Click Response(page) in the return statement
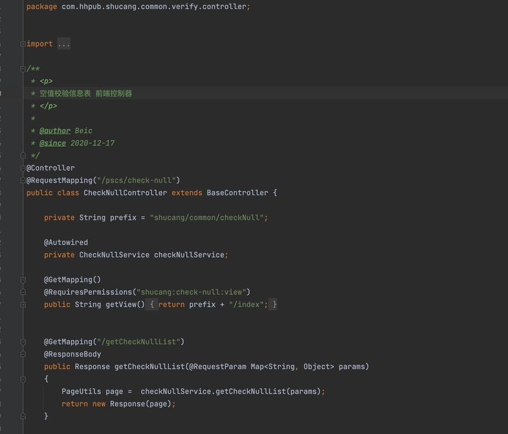508x434 pixels. click(140, 404)
